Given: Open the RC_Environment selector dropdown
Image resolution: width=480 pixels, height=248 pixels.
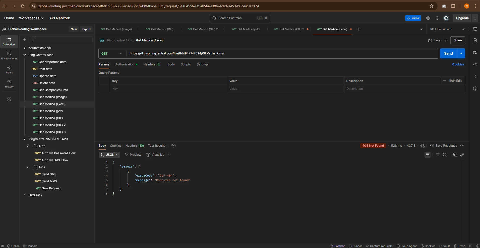Looking at the screenshot, I should click(x=447, y=29).
